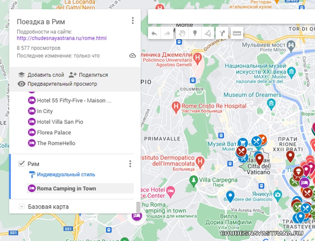Click the Подробности на сайте description text
The width and height of the screenshot is (315, 241).
(x=44, y=32)
